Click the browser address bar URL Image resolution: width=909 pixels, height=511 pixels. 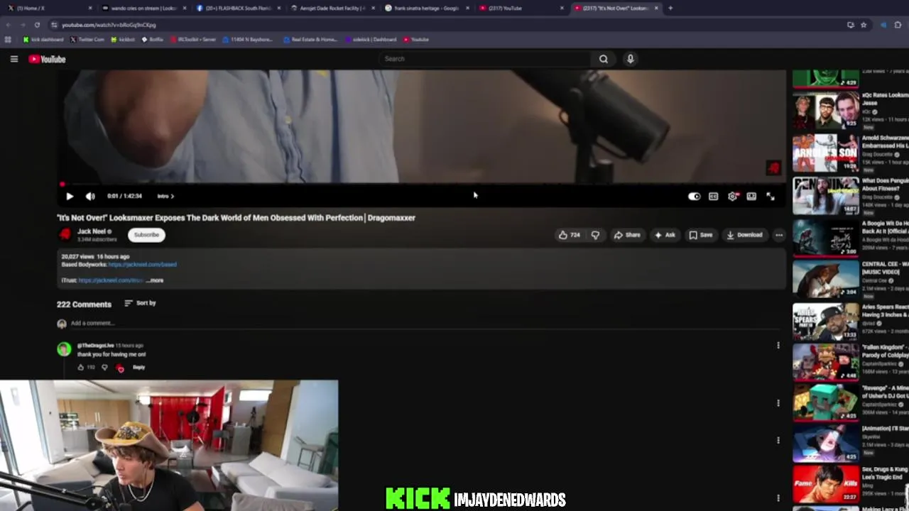pyautogui.click(x=108, y=25)
